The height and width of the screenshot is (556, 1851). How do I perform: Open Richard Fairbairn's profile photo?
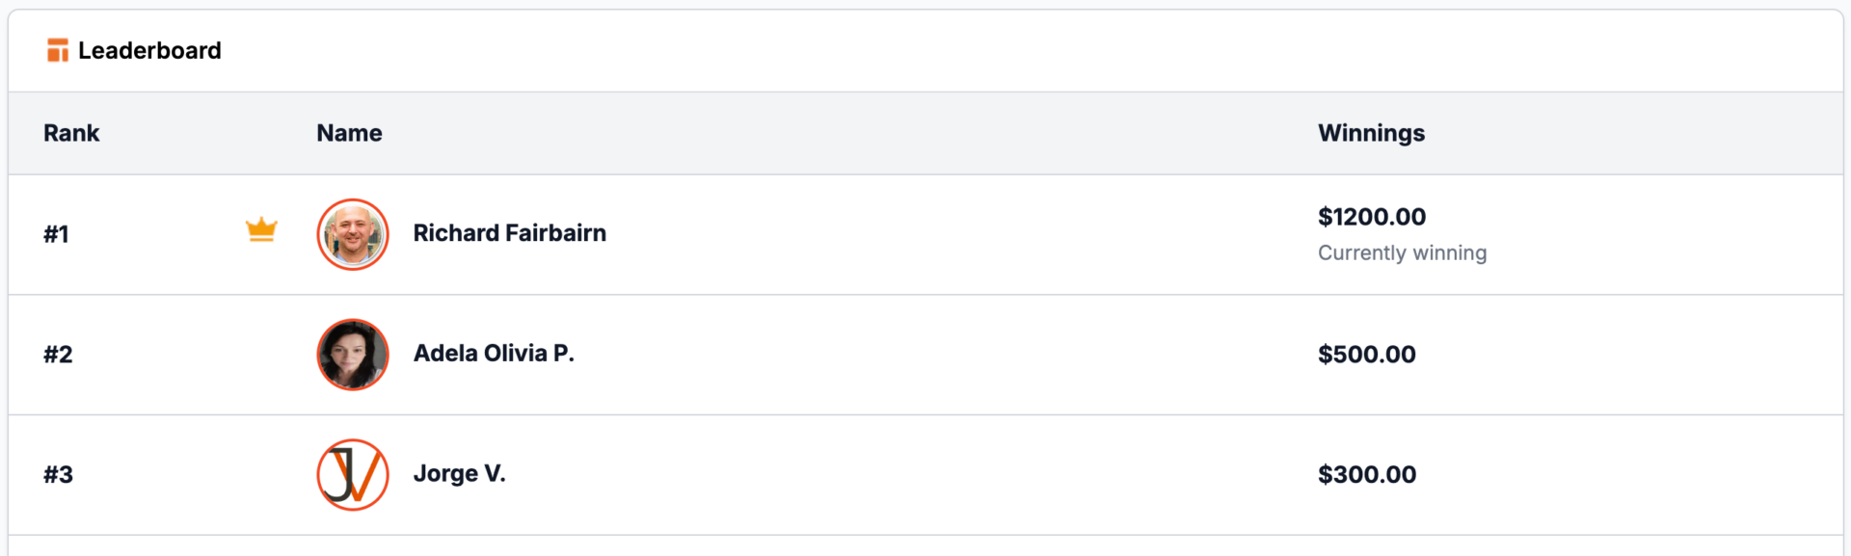(353, 234)
